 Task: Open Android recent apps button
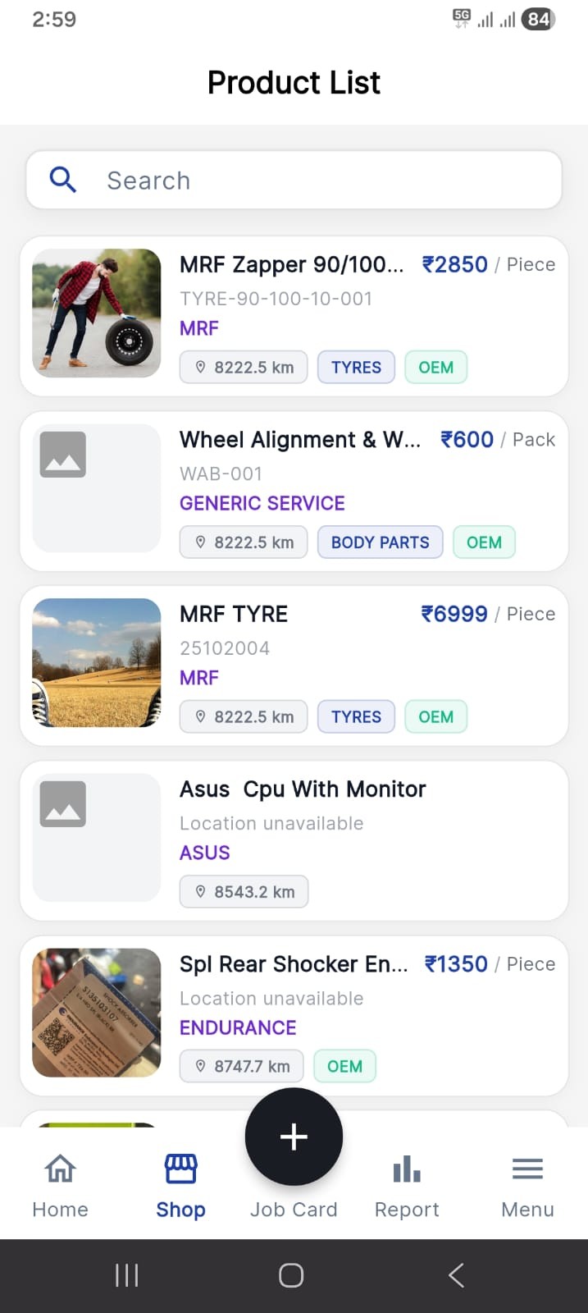tap(127, 1275)
